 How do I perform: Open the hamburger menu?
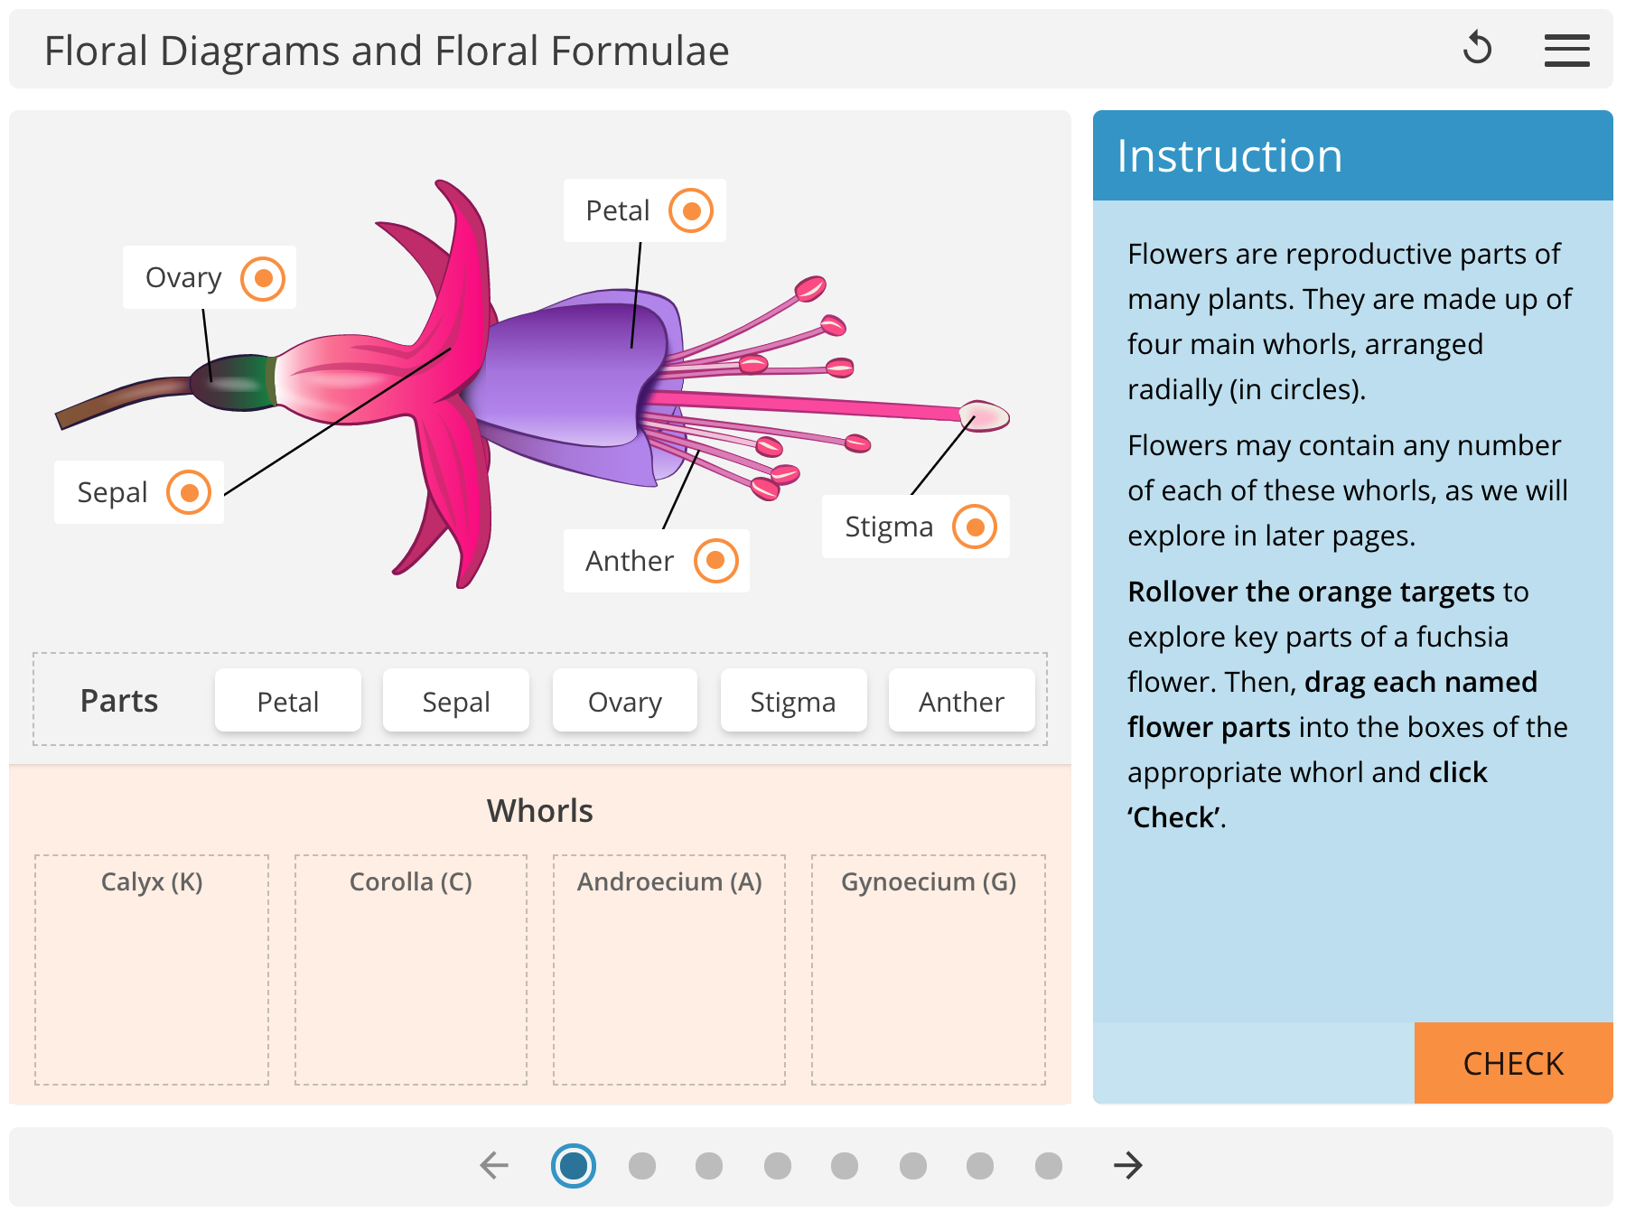pyautogui.click(x=1567, y=50)
